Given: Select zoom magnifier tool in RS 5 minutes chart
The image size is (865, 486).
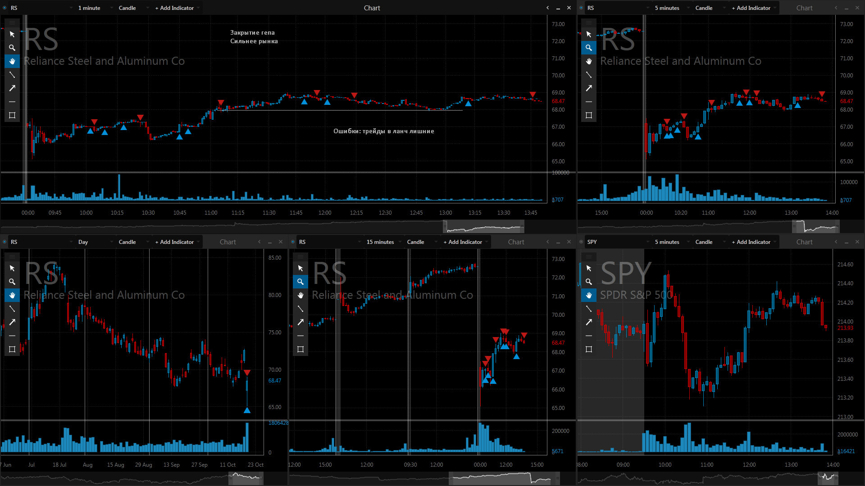Looking at the screenshot, I should (589, 48).
